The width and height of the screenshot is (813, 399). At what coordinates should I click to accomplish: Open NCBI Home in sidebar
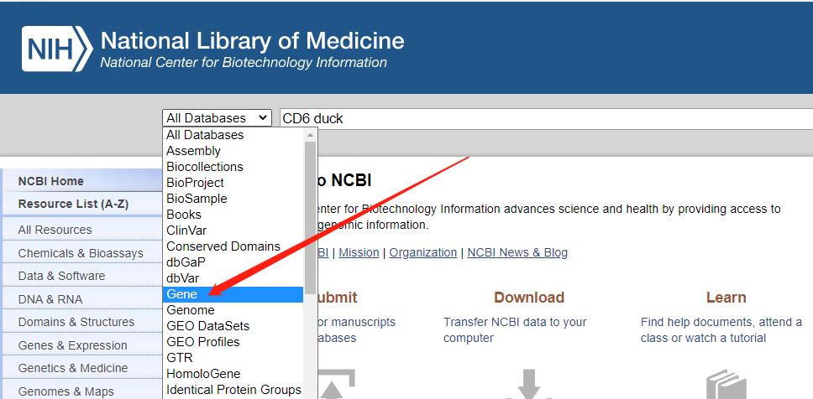pyautogui.click(x=51, y=181)
